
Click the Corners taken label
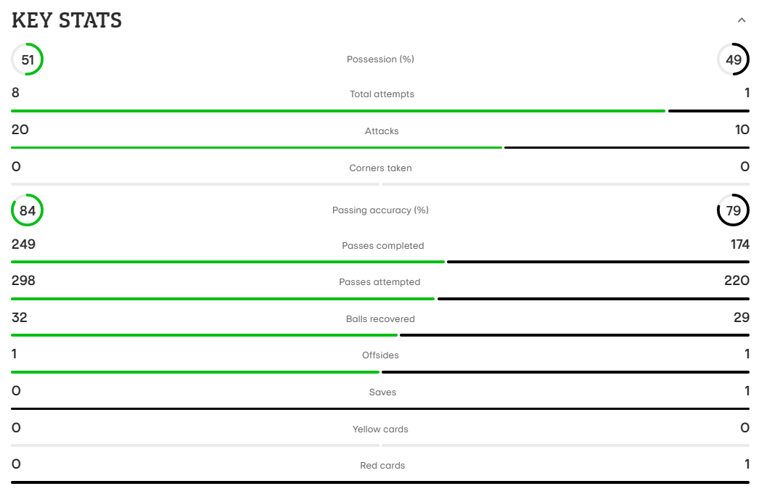(380, 168)
